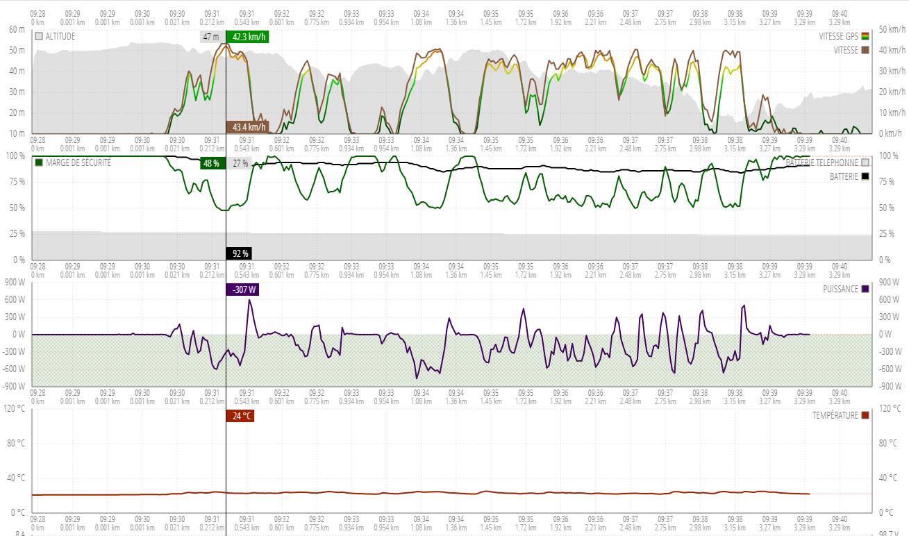Click the 60 m altitude axis label

17,30
